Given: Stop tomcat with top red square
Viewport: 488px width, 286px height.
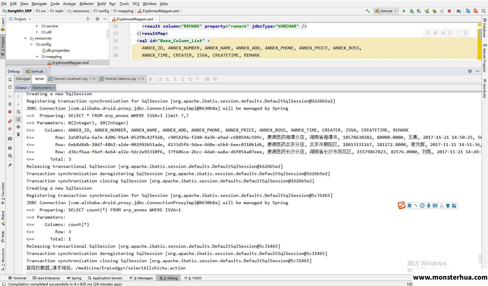Looking at the screenshot, I should (x=449, y=11).
